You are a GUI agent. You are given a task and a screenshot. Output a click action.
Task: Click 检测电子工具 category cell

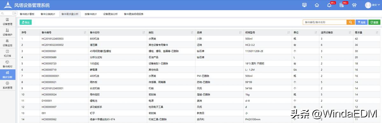[156, 106]
